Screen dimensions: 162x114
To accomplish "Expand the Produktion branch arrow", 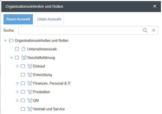I will tap(18, 92).
